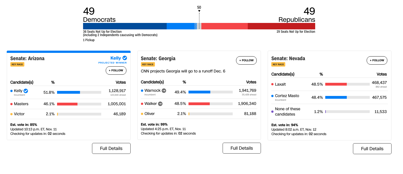Click the runoff arrow icon beside Walker
Image resolution: width=403 pixels, height=174 pixels.
pyautogui.click(x=160, y=104)
